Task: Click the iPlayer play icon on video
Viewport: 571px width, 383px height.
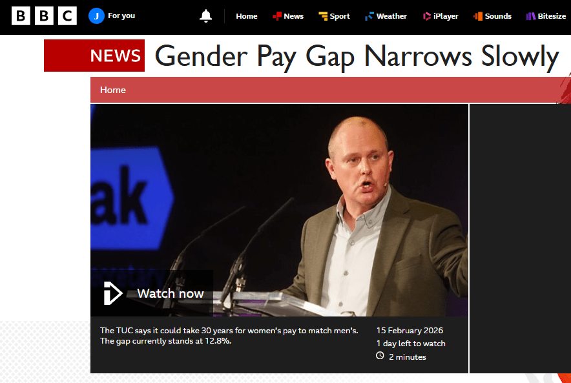Action: click(113, 293)
